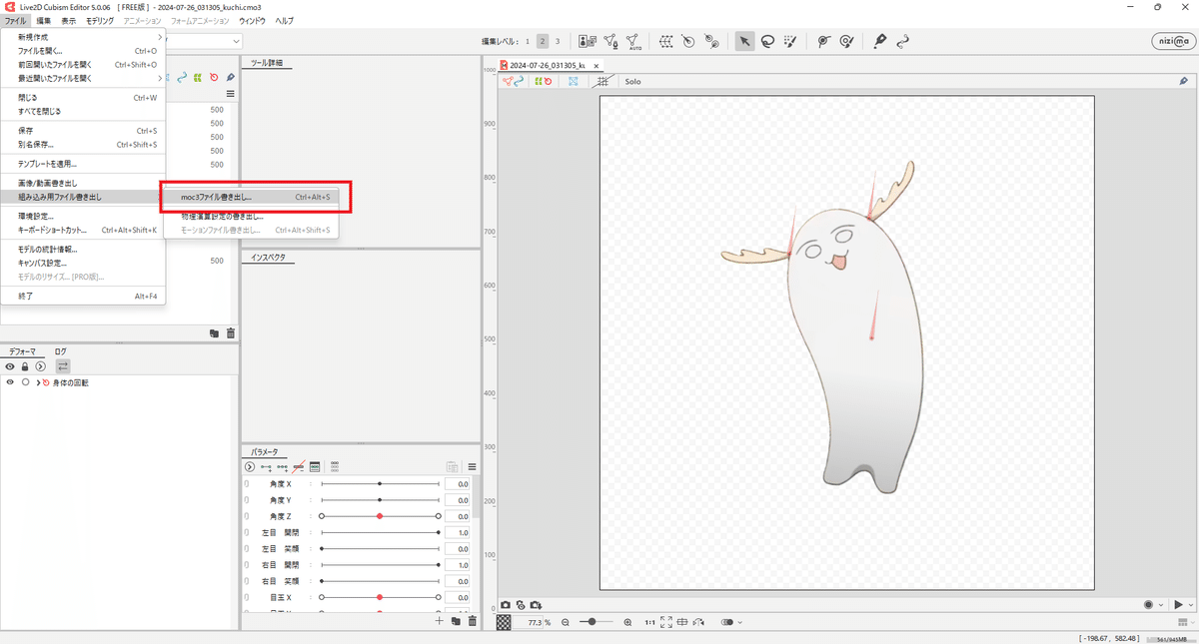Click 環境設定 in File menu
Screen dimensions: 1199x644
pyautogui.click(x=84, y=216)
